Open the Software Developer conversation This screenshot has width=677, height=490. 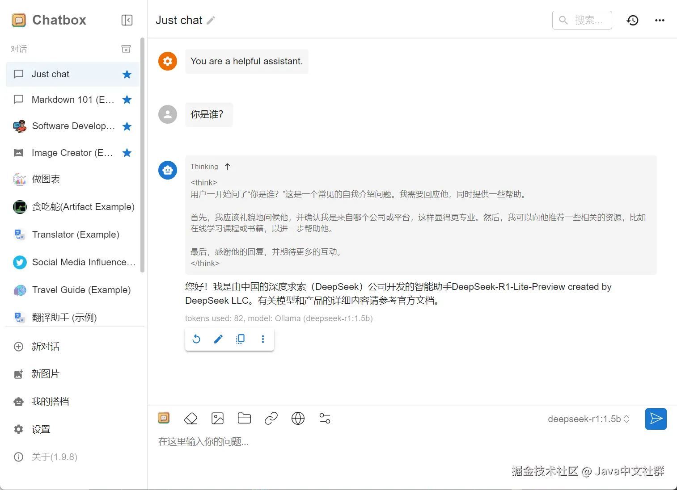(x=72, y=126)
